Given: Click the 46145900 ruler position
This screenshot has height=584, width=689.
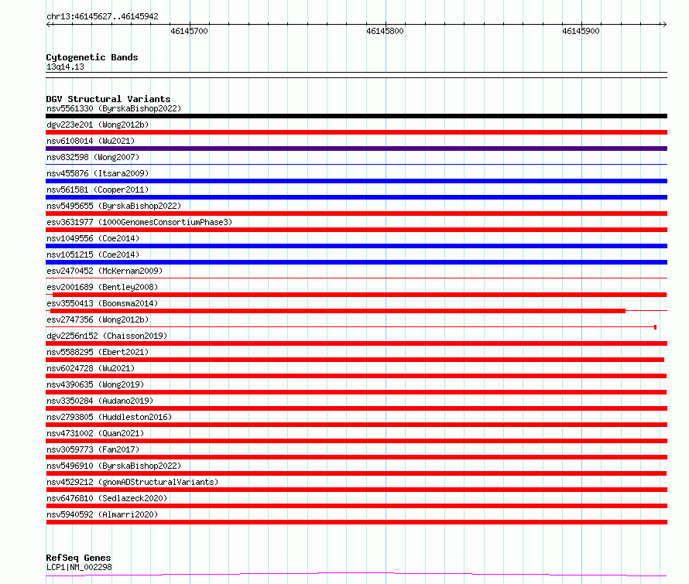Looking at the screenshot, I should (x=581, y=31).
